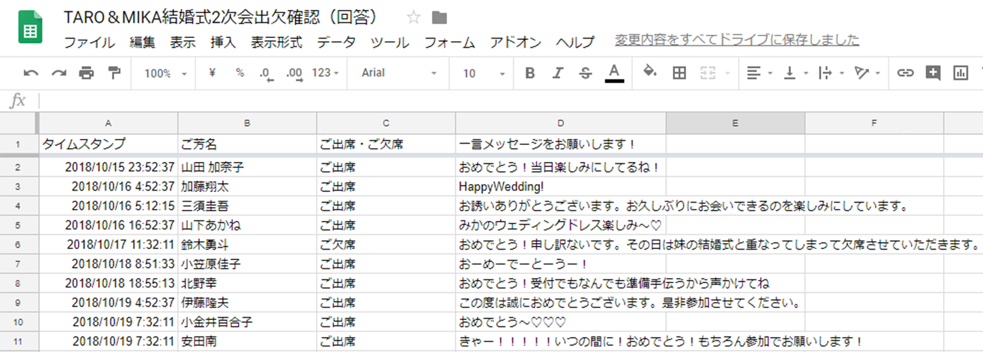Star this spreadsheet document

coord(414,18)
